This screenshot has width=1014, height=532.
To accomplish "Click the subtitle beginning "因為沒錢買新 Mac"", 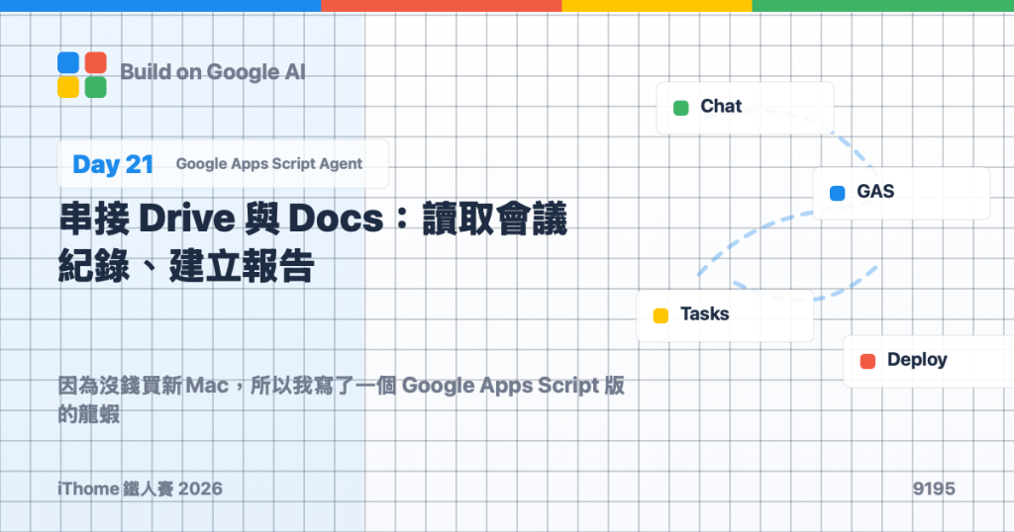I will pos(342,386).
